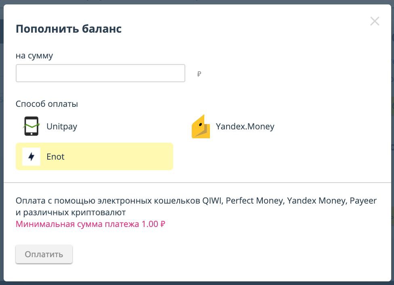Focus the на сумму amount input field
The height and width of the screenshot is (285, 394).
coord(101,73)
